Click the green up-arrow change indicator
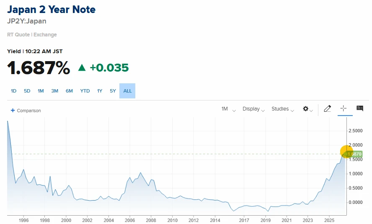The height and width of the screenshot is (224, 372). coord(82,68)
